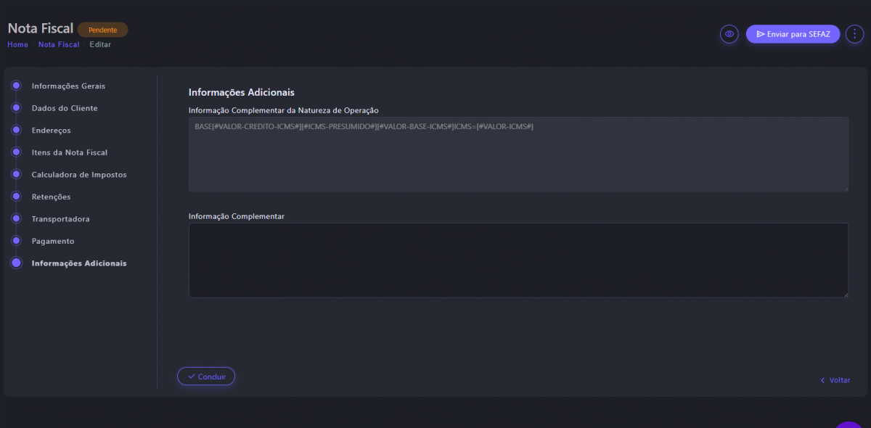Navigate to Home breadcrumb link

pos(17,45)
